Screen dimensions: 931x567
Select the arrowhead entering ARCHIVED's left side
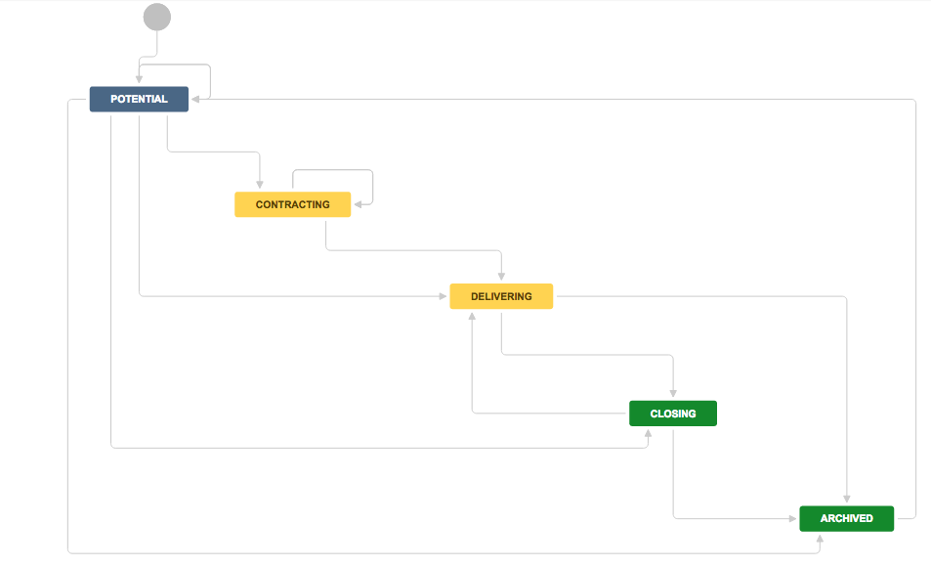[x=792, y=518]
